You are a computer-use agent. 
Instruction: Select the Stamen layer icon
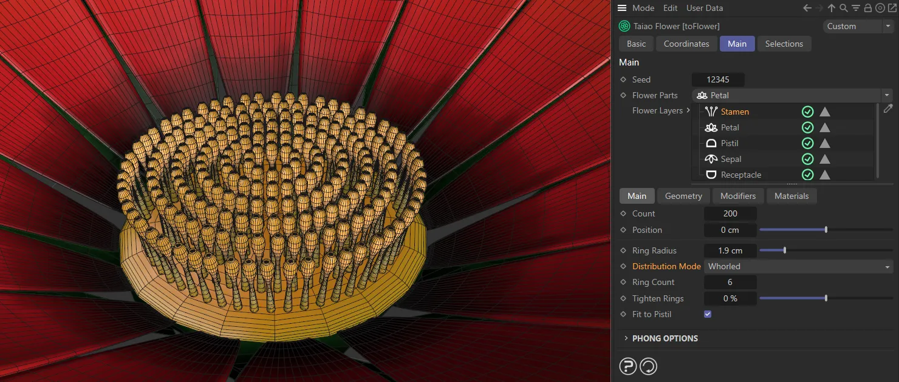point(711,112)
